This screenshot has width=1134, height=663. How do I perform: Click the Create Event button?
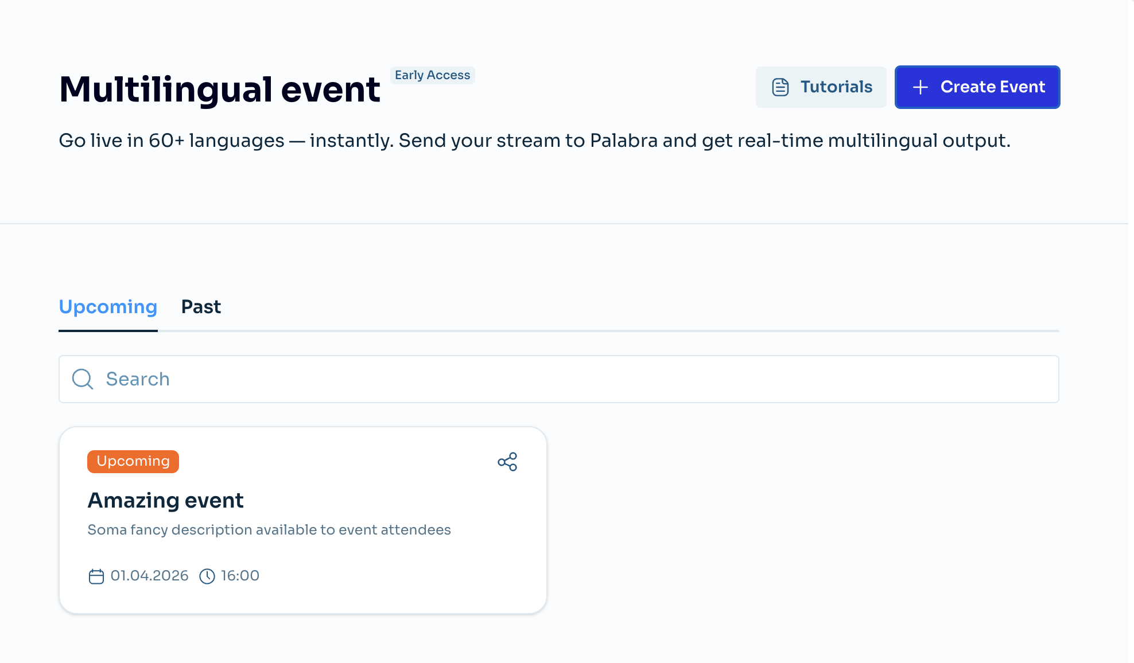point(977,87)
